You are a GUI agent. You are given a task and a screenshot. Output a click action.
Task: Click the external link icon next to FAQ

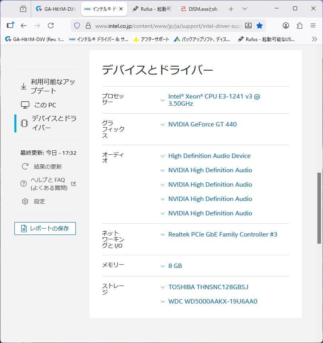[73, 184]
